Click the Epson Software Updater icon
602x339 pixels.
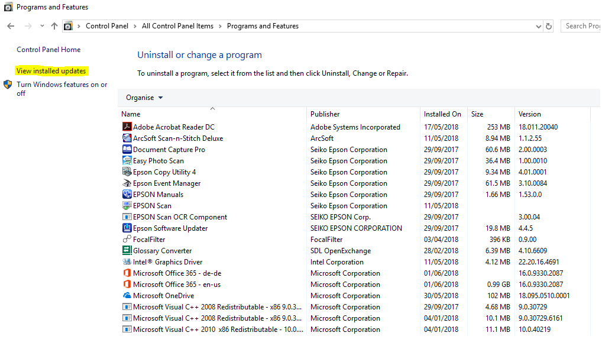tap(127, 228)
